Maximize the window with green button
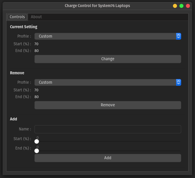195x178 pixels. (181, 6)
